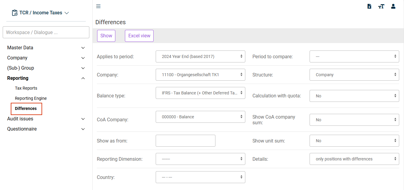Click the 'Calculation with quota:' label
Screen dimensions: 404x190
tap(277, 96)
